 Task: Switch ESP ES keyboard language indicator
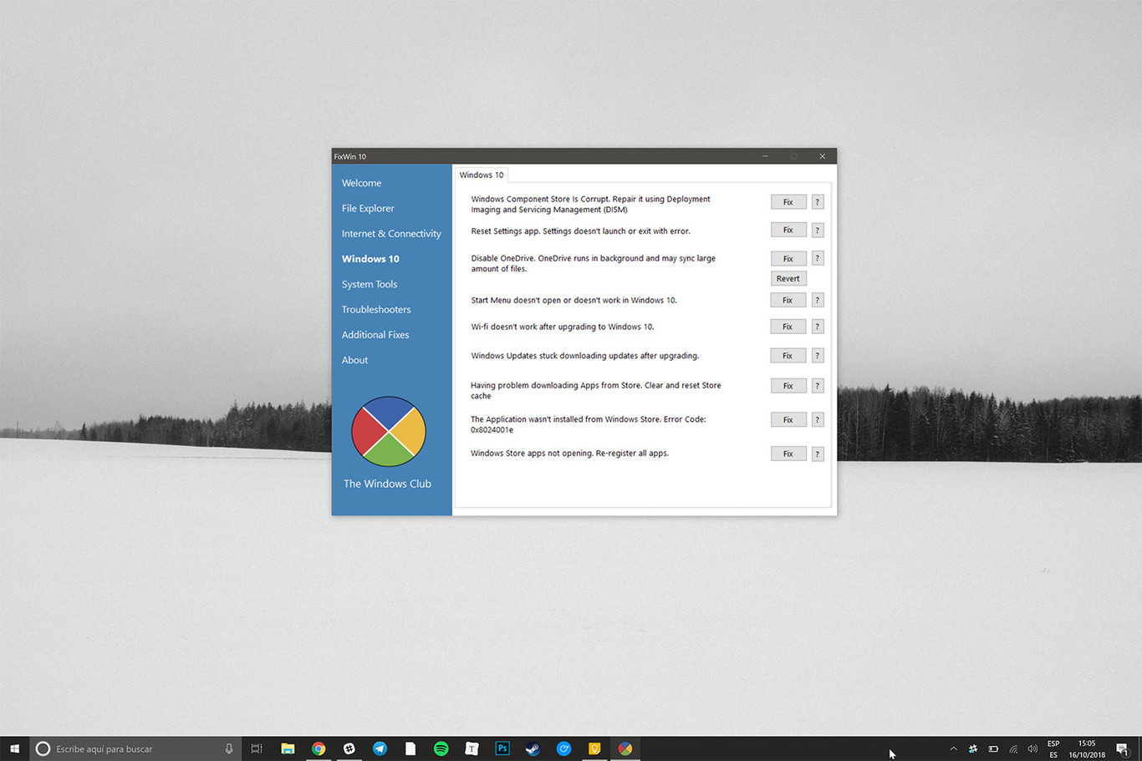(x=1053, y=748)
